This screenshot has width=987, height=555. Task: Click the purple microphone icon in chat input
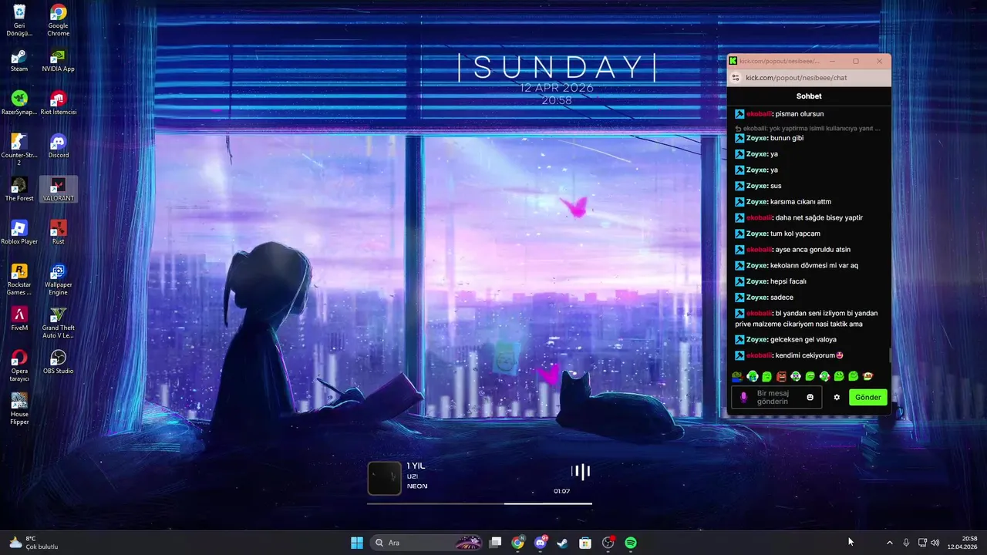743,398
